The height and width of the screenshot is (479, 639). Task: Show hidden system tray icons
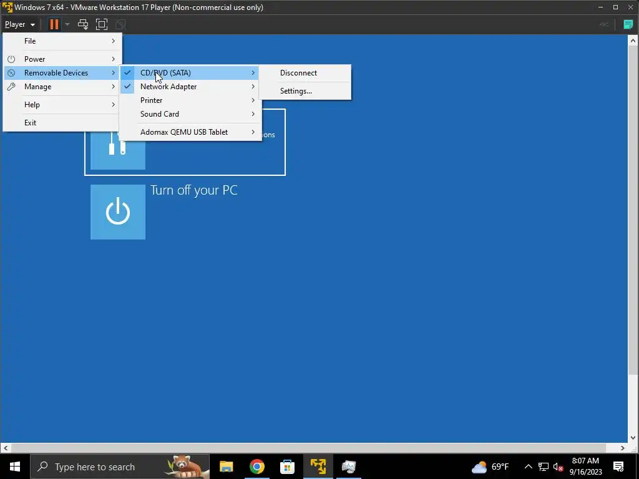(x=528, y=467)
